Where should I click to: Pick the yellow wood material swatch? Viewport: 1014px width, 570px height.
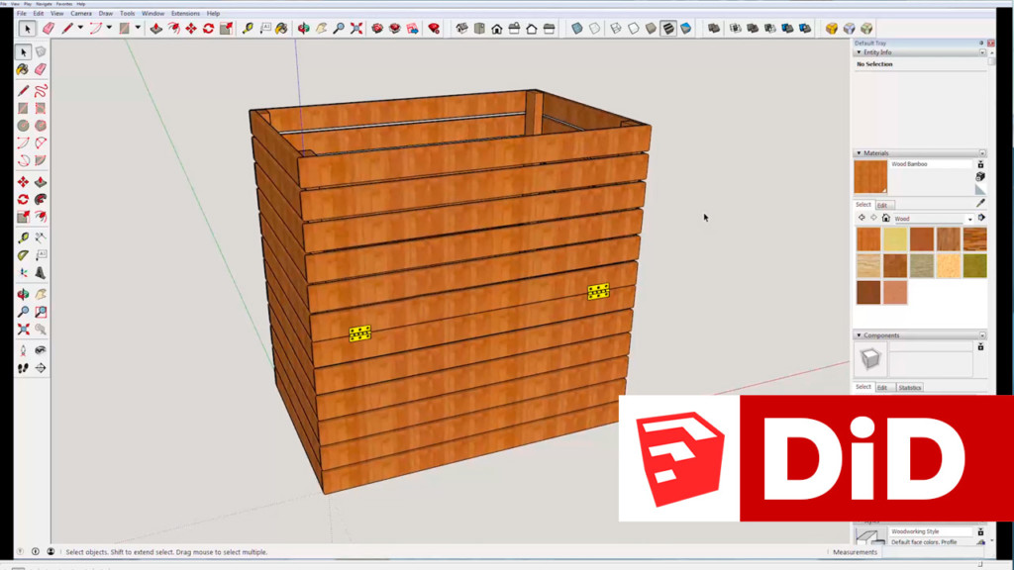pyautogui.click(x=895, y=239)
